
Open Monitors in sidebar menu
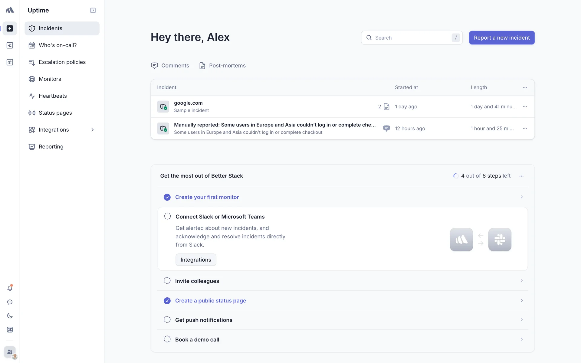pos(50,79)
